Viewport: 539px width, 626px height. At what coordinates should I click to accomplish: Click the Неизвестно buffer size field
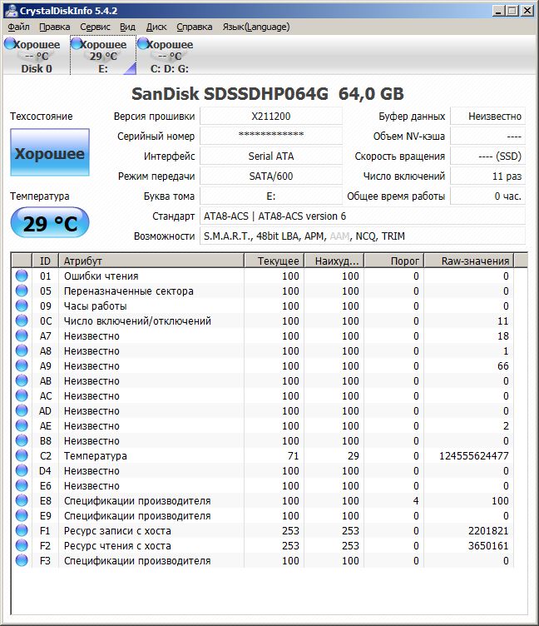(x=487, y=117)
